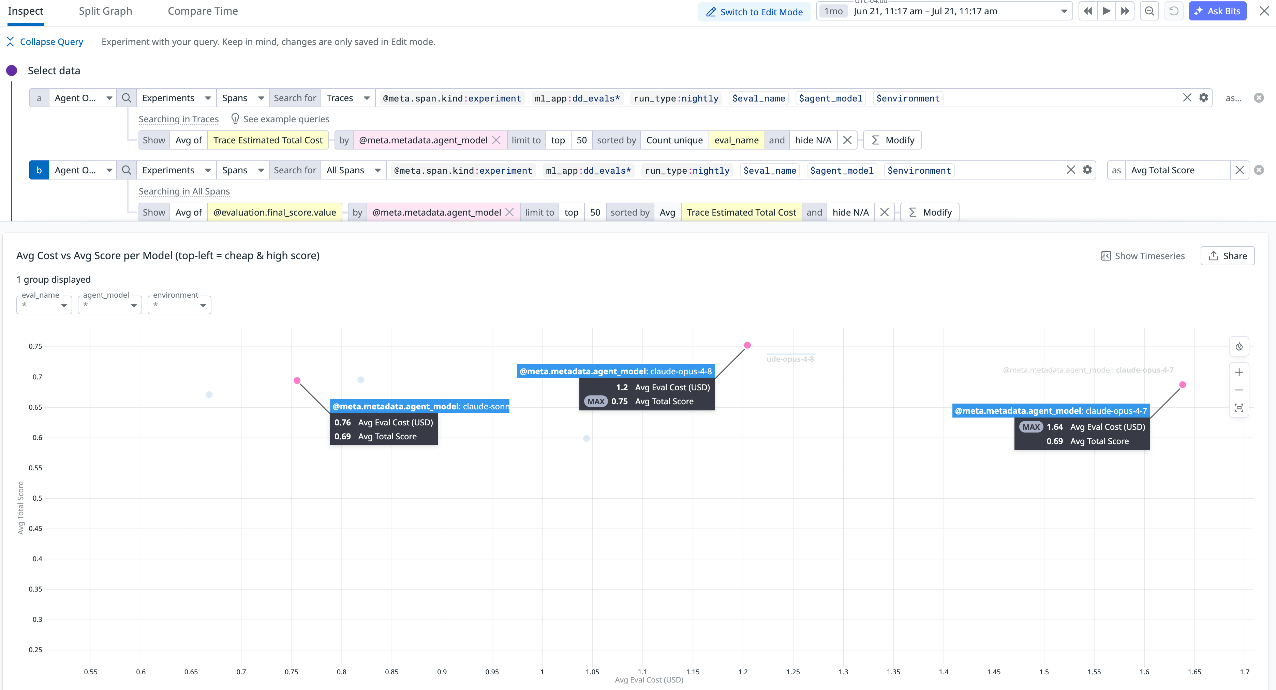Click the Share button
This screenshot has height=690, width=1276.
pyautogui.click(x=1228, y=256)
